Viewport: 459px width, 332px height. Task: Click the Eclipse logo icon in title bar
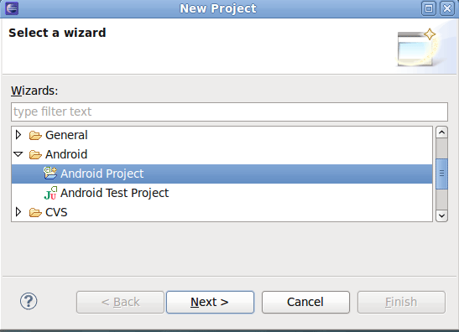[12, 8]
